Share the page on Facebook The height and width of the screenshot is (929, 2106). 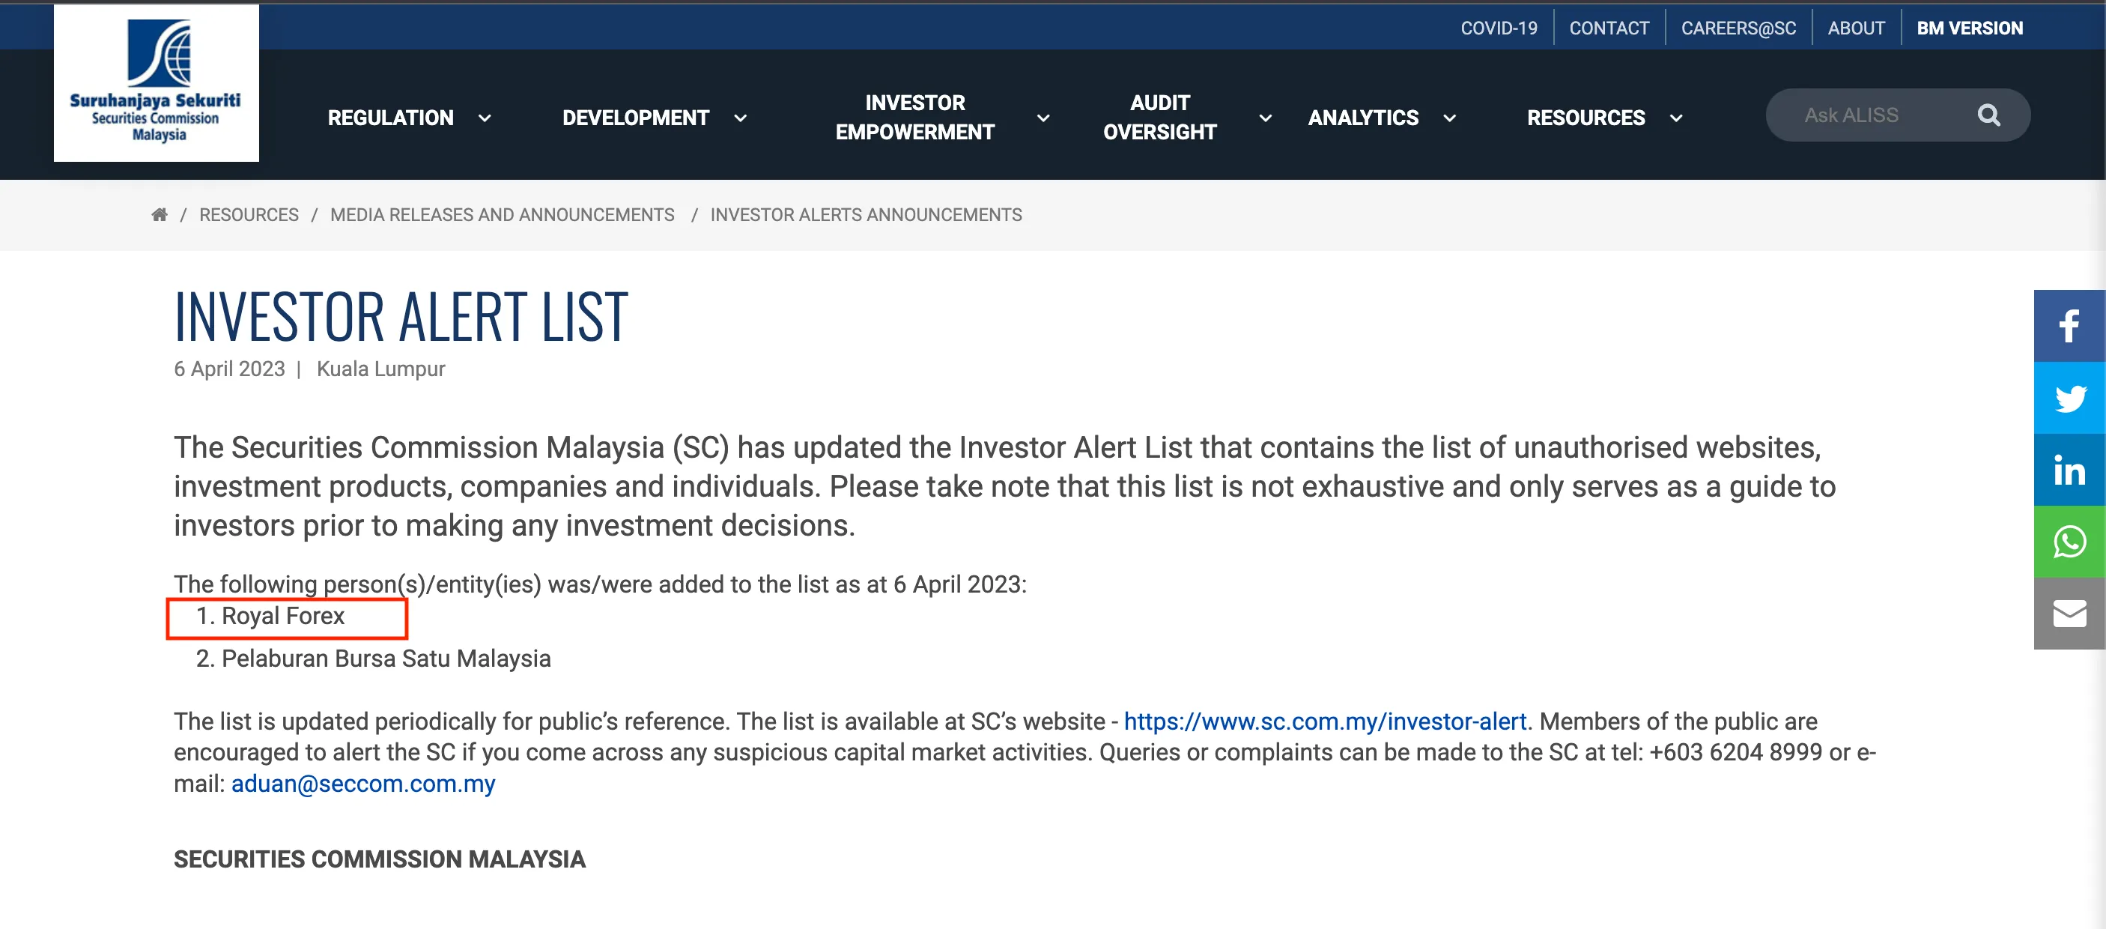2069,325
